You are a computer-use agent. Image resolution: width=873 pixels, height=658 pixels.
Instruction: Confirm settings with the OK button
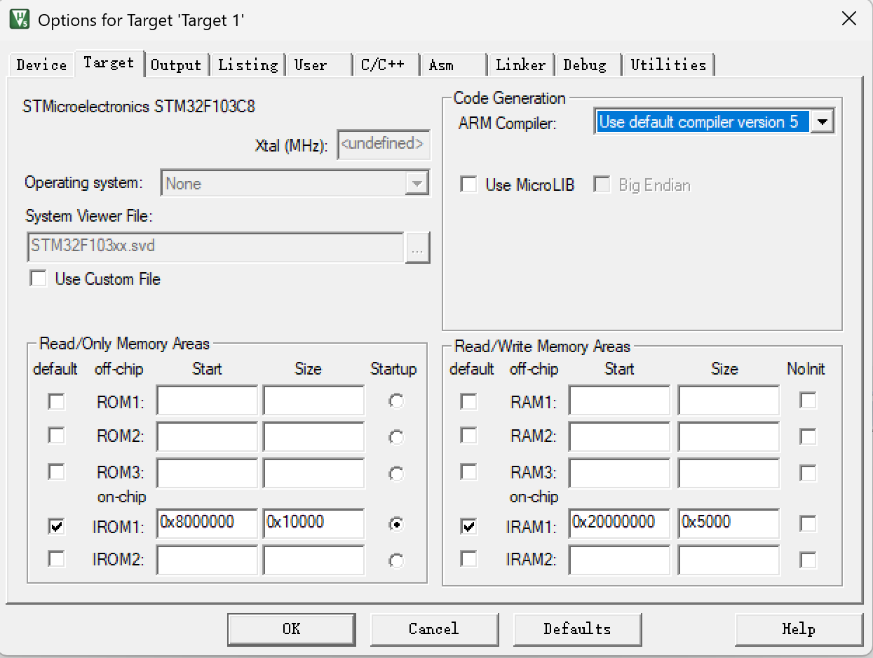(x=291, y=629)
